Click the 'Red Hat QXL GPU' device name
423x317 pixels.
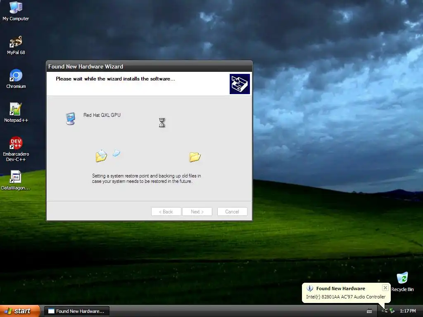click(x=102, y=115)
